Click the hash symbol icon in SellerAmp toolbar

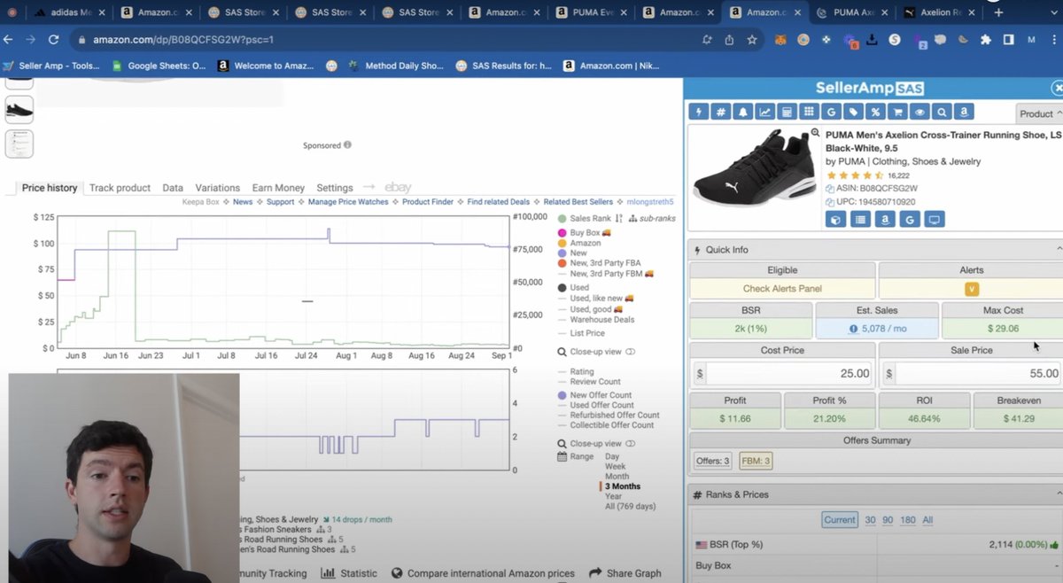[x=721, y=112]
